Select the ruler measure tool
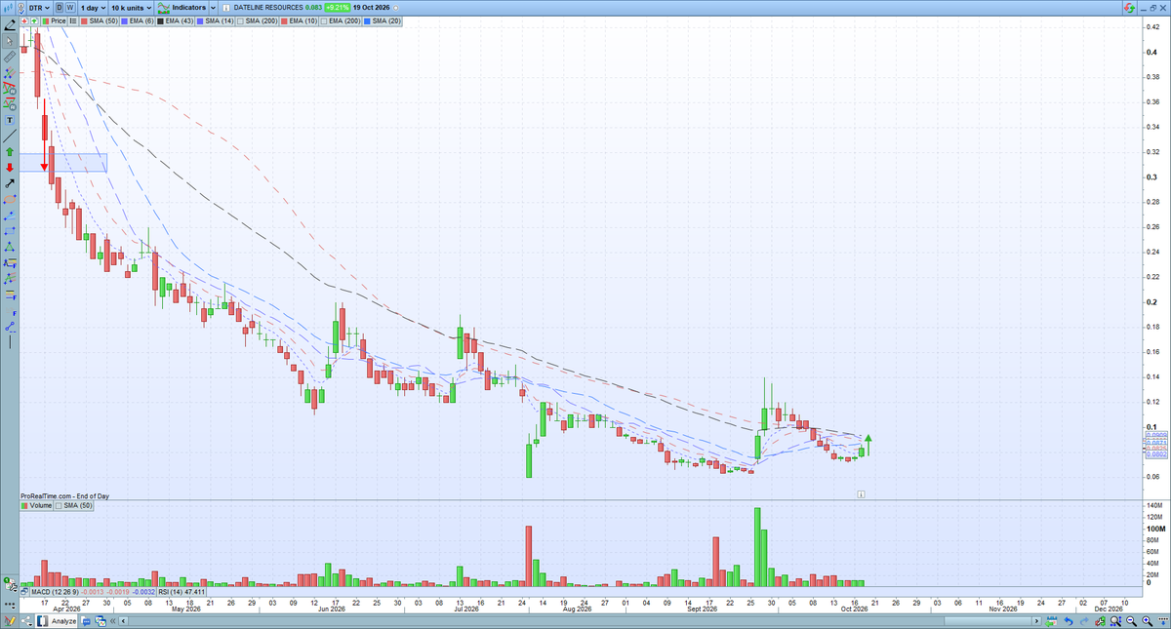 coord(9,56)
